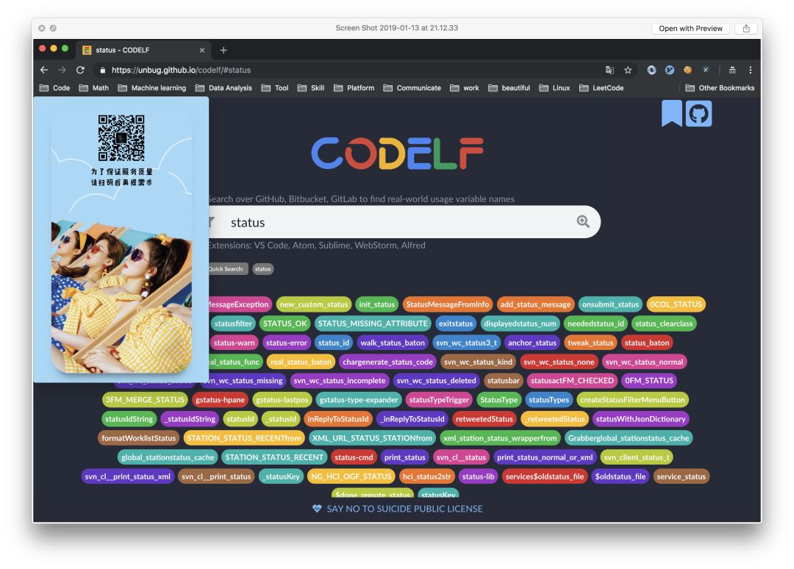Open the Tool bookmarks folder
The height and width of the screenshot is (569, 794).
coord(275,87)
